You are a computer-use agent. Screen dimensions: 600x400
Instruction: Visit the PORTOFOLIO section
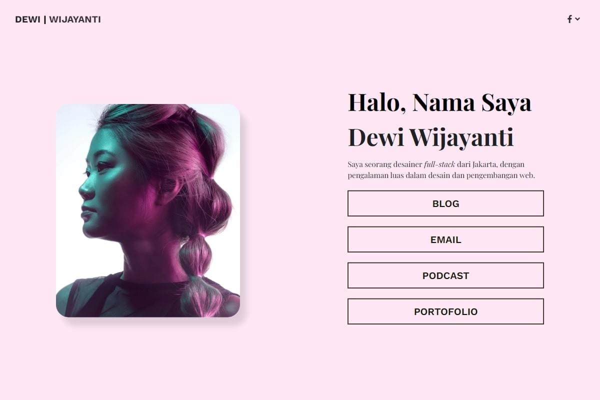click(x=445, y=311)
